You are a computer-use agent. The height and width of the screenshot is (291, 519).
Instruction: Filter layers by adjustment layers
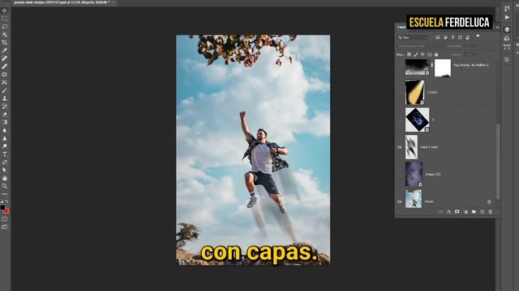[445, 38]
